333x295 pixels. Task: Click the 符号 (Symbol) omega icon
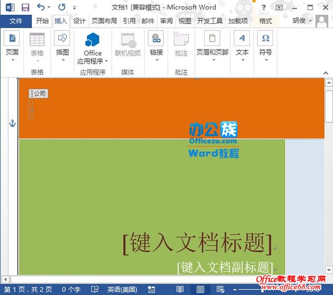tap(265, 38)
